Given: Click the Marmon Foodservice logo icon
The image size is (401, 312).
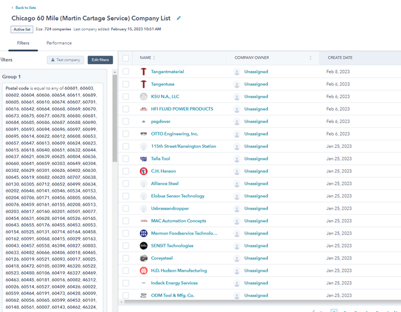Looking at the screenshot, I should [144, 233].
